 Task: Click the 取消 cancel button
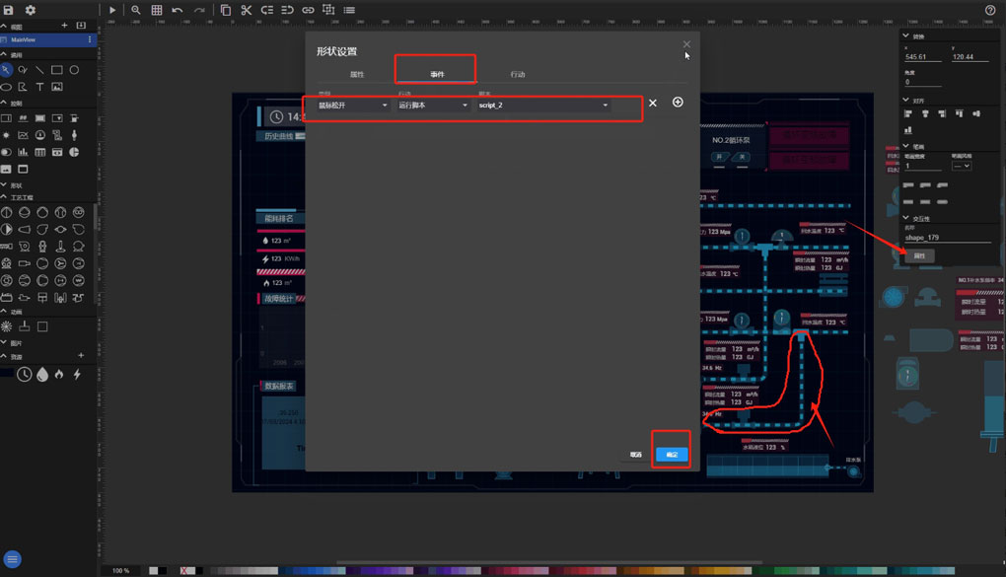(636, 455)
